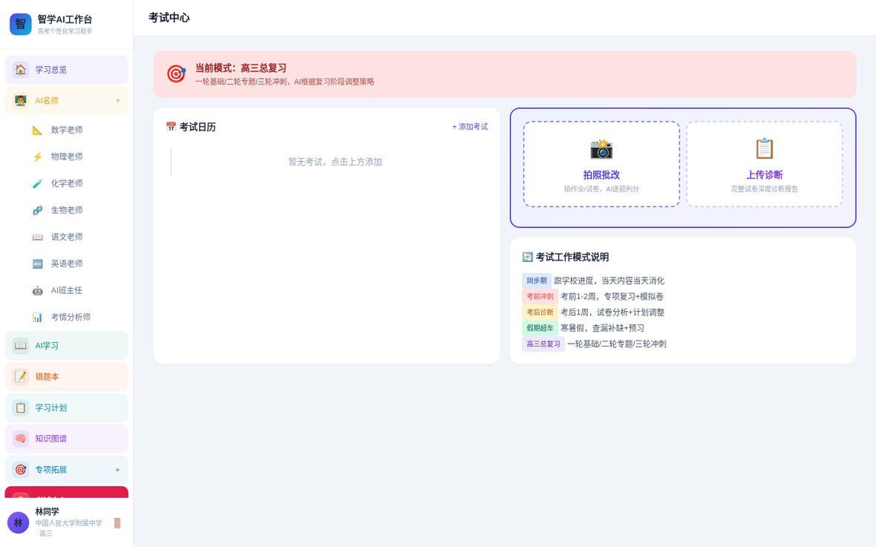The height and width of the screenshot is (547, 876).
Task: Click the logout door icon beside 林同学
Action: pyautogui.click(x=117, y=523)
